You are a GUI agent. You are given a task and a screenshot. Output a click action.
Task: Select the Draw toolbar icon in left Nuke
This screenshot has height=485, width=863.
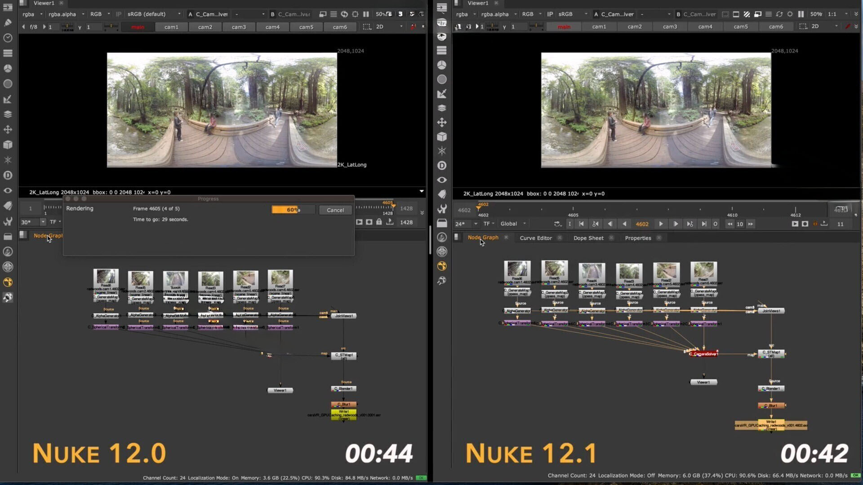pos(8,23)
